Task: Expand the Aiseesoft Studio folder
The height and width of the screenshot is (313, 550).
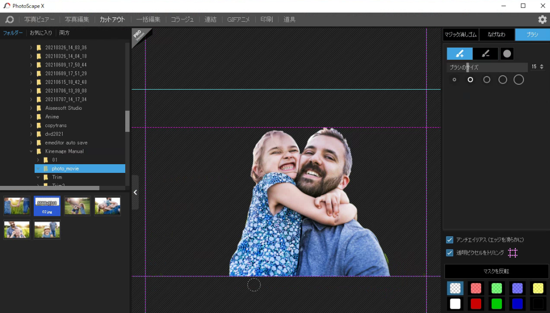Action: coord(31,108)
